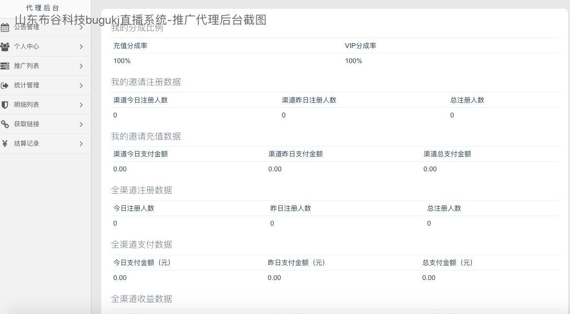Screen dimensions: 570x314
Task: Click the 代理后台 sidebar title
Action: coord(43,8)
